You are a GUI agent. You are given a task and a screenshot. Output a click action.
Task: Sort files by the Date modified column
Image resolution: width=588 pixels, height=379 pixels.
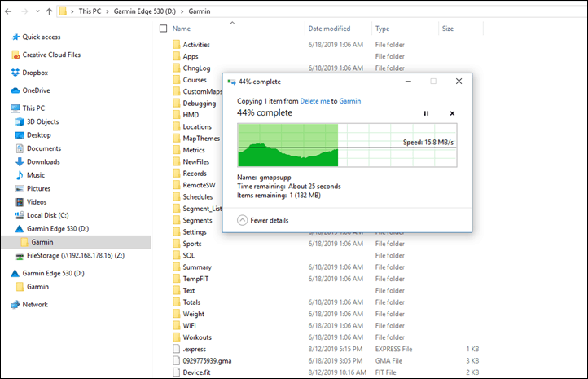(x=329, y=29)
